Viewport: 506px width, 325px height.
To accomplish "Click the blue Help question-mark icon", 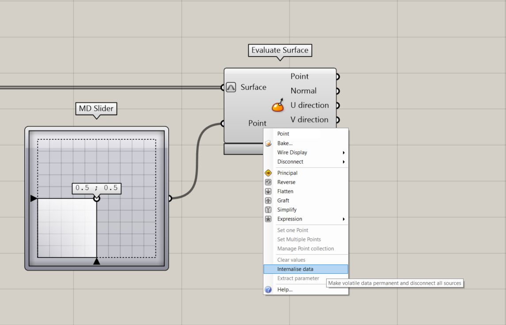I will click(268, 289).
